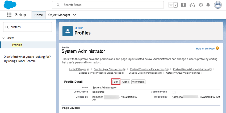226x113 pixels.
Task: Click the Clone button
Action: point(125,82)
